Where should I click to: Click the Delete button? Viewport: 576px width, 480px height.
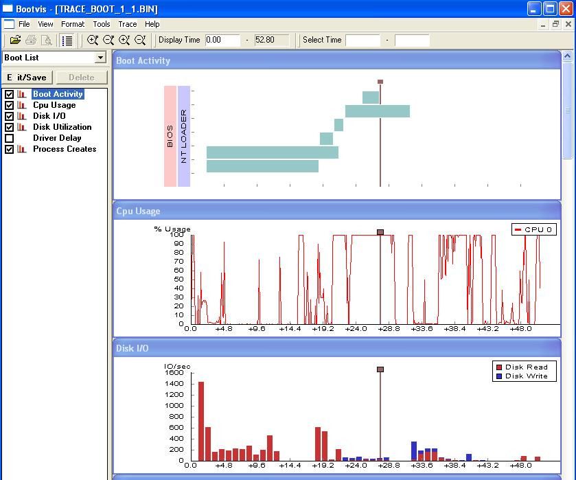coord(82,78)
